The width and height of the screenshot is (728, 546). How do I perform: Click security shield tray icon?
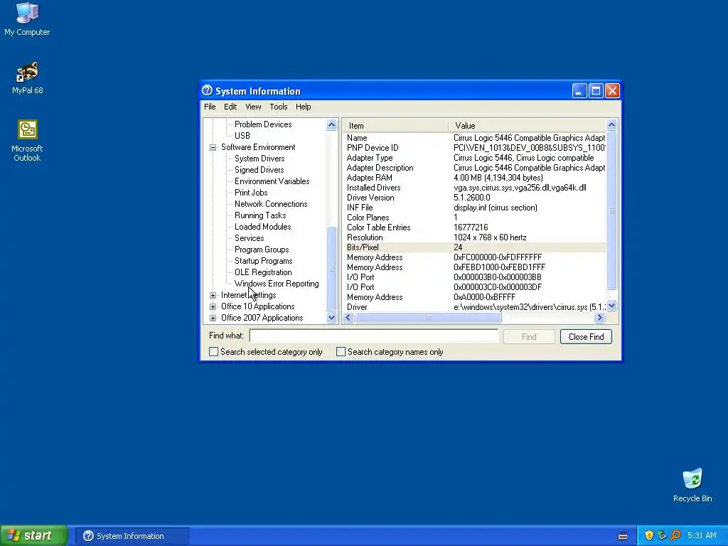click(649, 536)
